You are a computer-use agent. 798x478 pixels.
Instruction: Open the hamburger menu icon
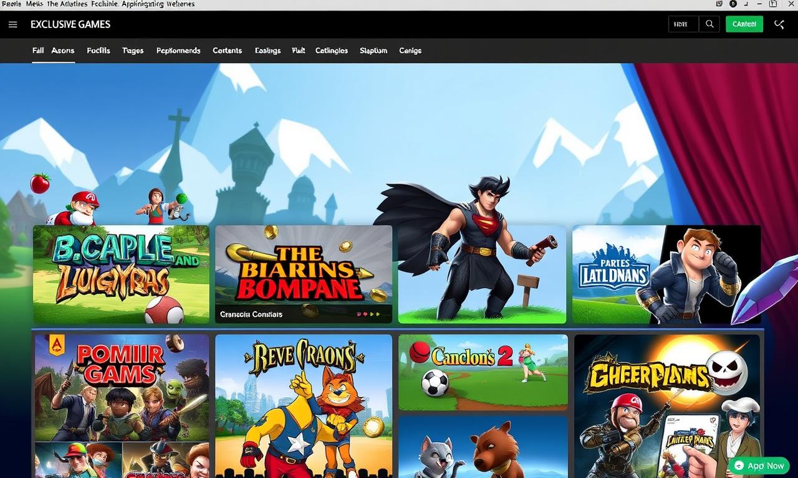point(13,24)
